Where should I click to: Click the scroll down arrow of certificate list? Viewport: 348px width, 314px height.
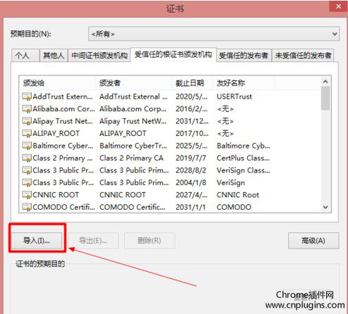pos(325,207)
